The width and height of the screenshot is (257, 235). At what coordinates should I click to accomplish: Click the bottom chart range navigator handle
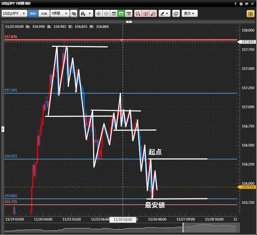coord(183,227)
